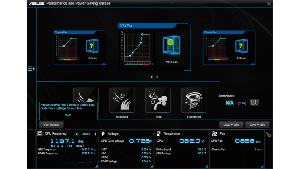The height and width of the screenshot is (169, 300).
Task: Select the Standard fan mode icon
Action: tap(122, 100)
